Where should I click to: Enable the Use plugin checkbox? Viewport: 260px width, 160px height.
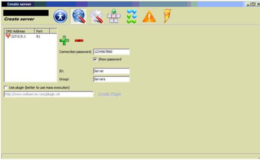[x=6, y=88]
